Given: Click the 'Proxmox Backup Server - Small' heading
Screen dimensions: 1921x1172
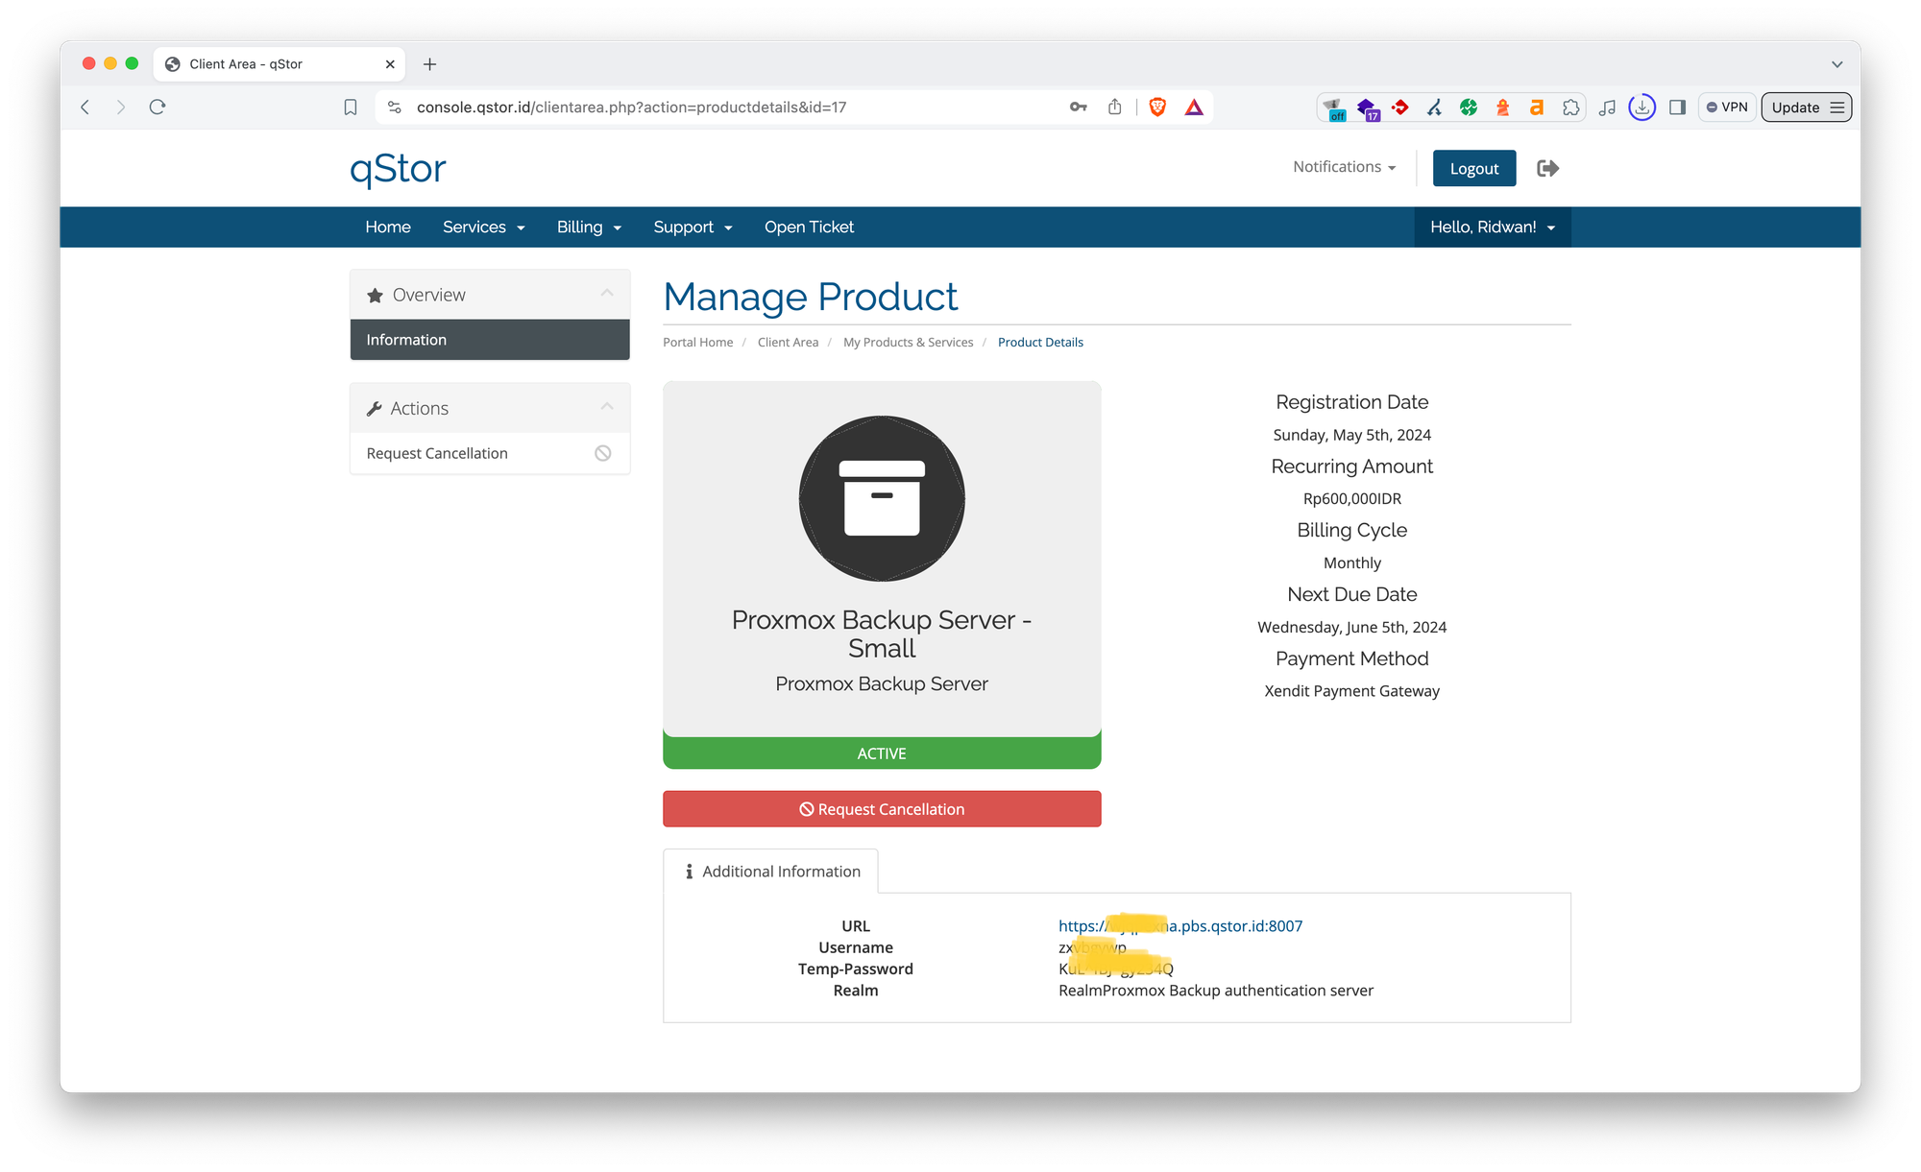Looking at the screenshot, I should [x=882, y=634].
